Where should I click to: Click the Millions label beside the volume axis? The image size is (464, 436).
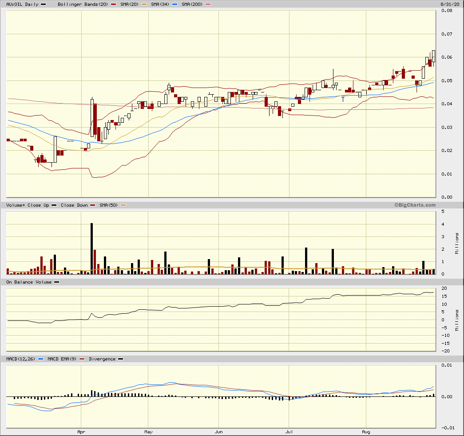click(456, 243)
